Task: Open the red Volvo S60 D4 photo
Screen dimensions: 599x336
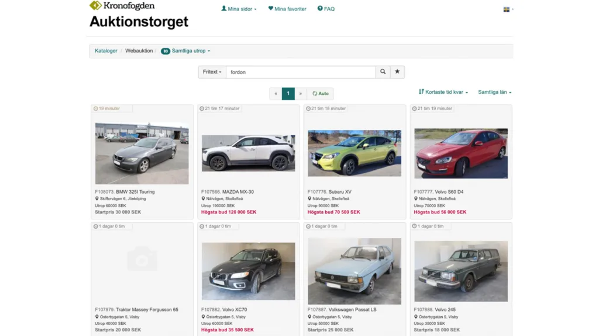Action: pyautogui.click(x=461, y=153)
